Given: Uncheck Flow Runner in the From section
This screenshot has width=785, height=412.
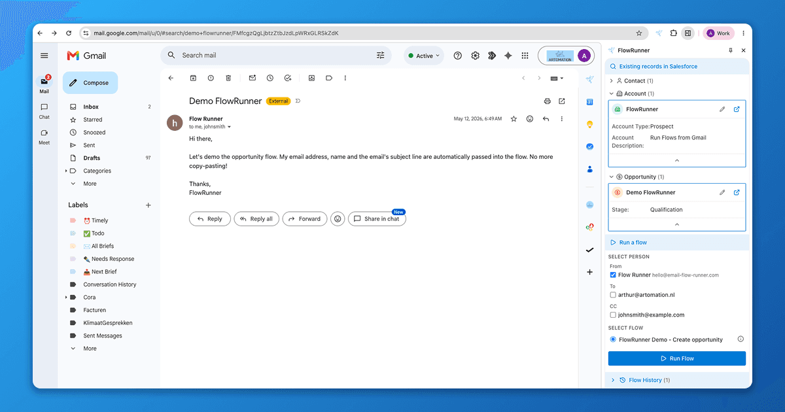Looking at the screenshot, I should click(613, 275).
